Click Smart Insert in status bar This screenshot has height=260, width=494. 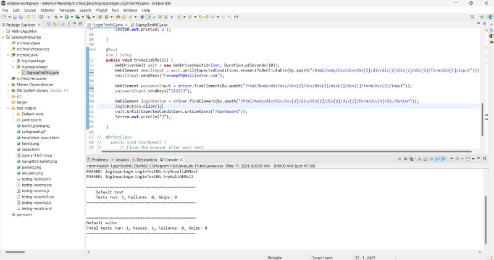322,258
